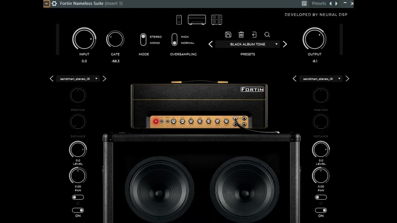Image resolution: width=397 pixels, height=223 pixels.
Task: Open right sandman_stereo_IR dropdown
Action: pyautogui.click(x=321, y=79)
